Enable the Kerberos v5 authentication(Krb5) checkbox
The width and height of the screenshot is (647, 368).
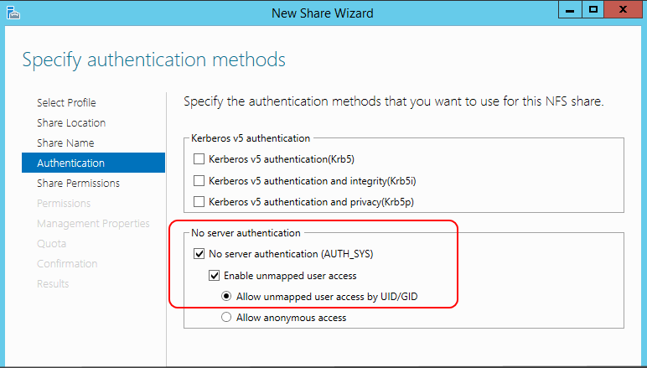pos(199,159)
